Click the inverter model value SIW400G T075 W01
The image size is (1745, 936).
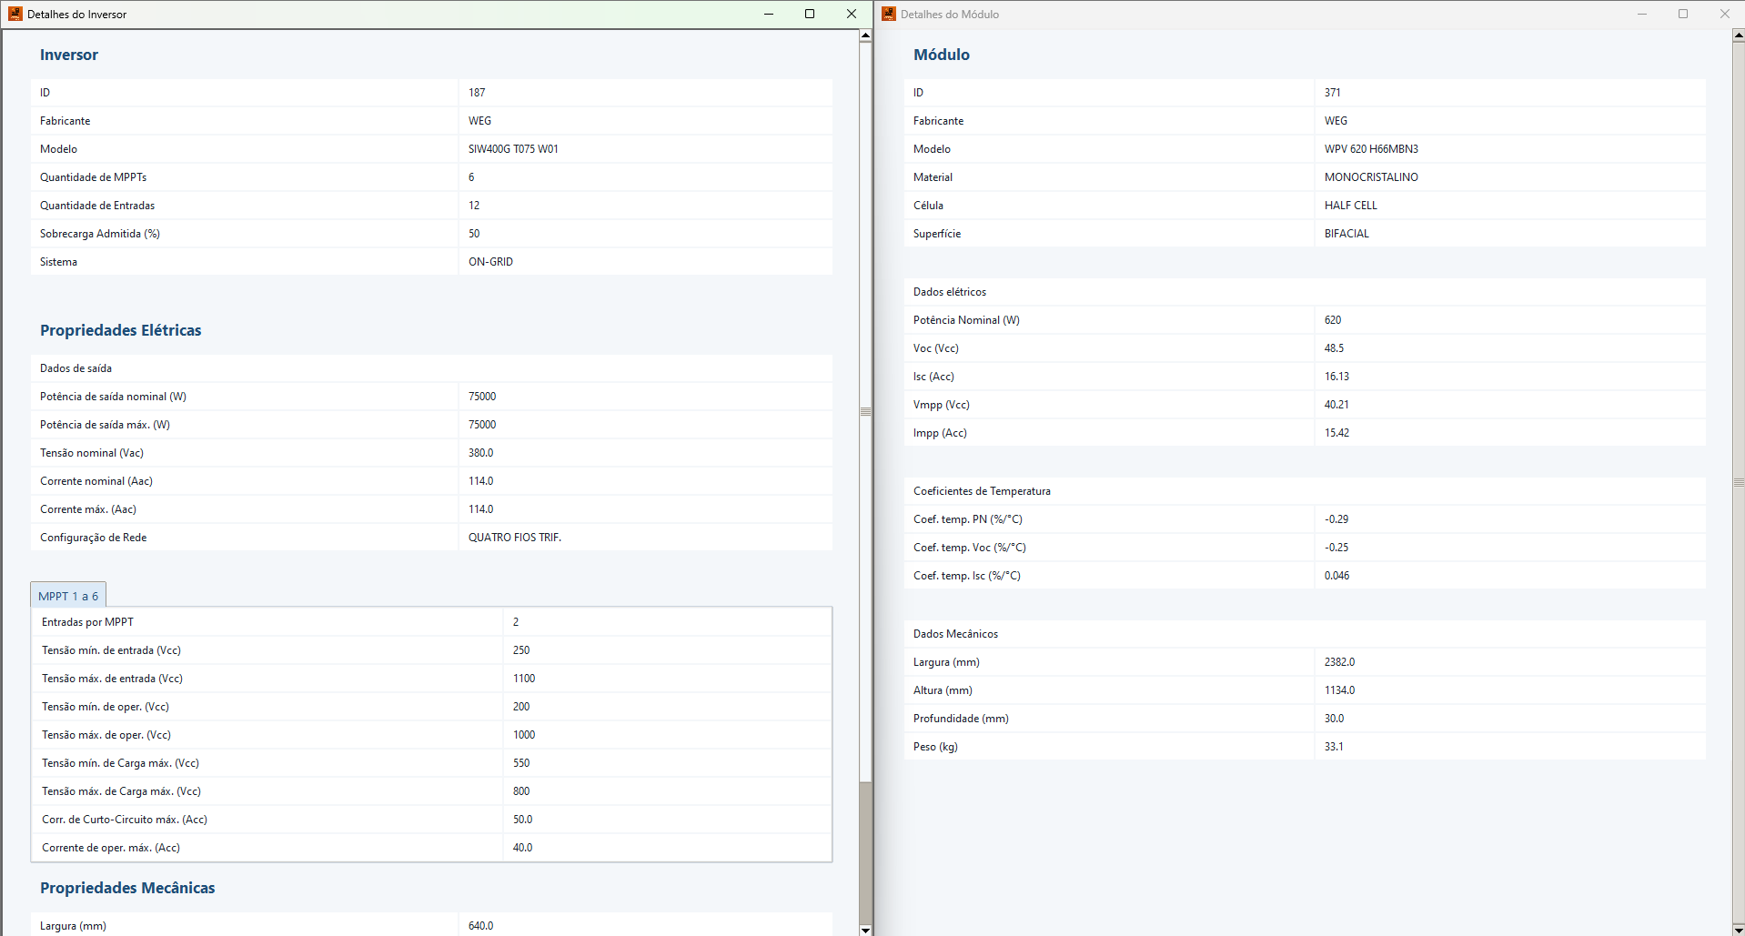[513, 148]
